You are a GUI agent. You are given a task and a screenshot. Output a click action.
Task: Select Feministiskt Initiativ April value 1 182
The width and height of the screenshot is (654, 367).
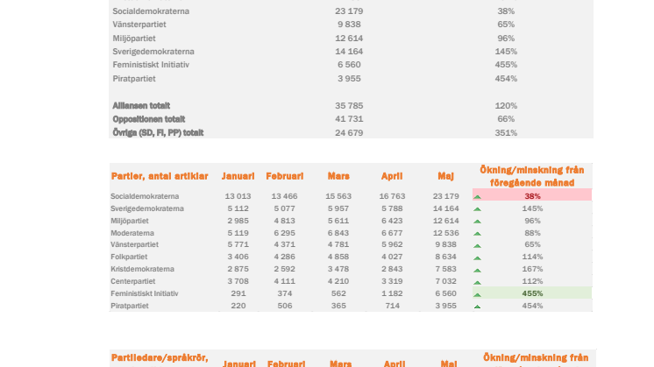click(392, 293)
